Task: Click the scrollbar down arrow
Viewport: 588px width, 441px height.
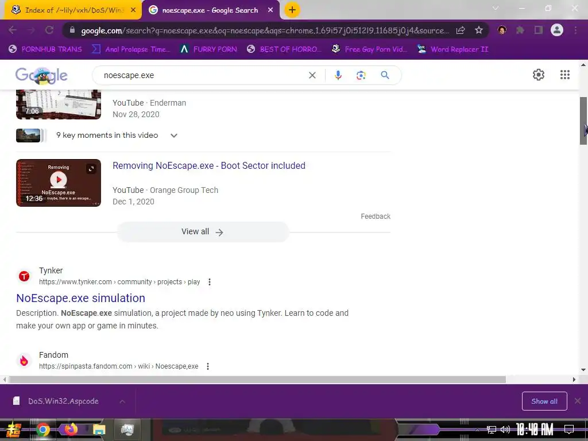Action: 583,370
